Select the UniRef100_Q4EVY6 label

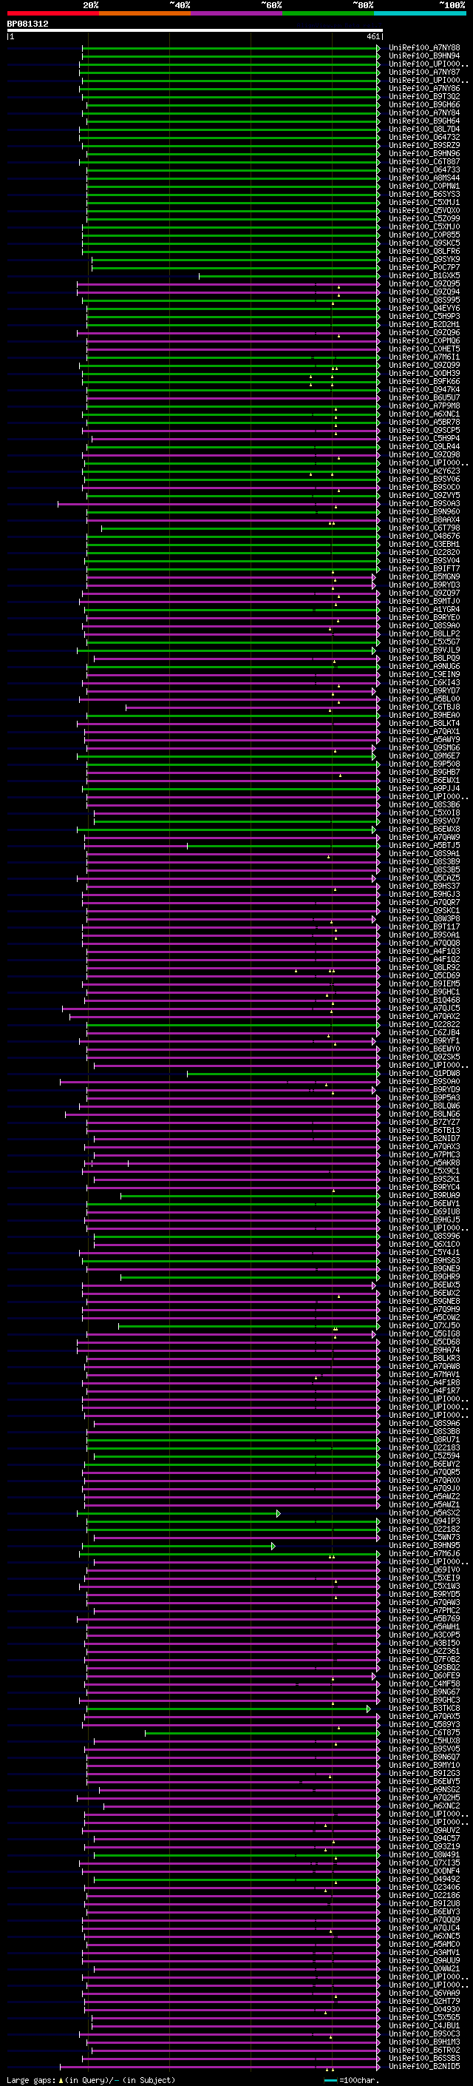point(423,309)
